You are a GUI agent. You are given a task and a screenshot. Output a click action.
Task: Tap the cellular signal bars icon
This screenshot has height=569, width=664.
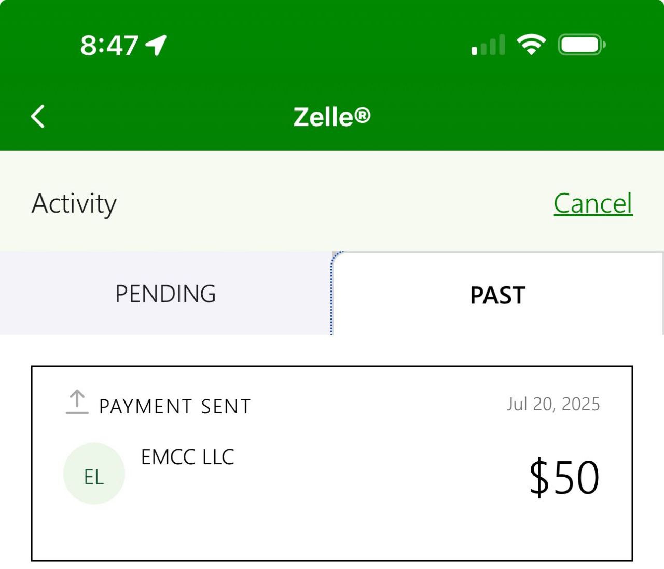click(488, 45)
